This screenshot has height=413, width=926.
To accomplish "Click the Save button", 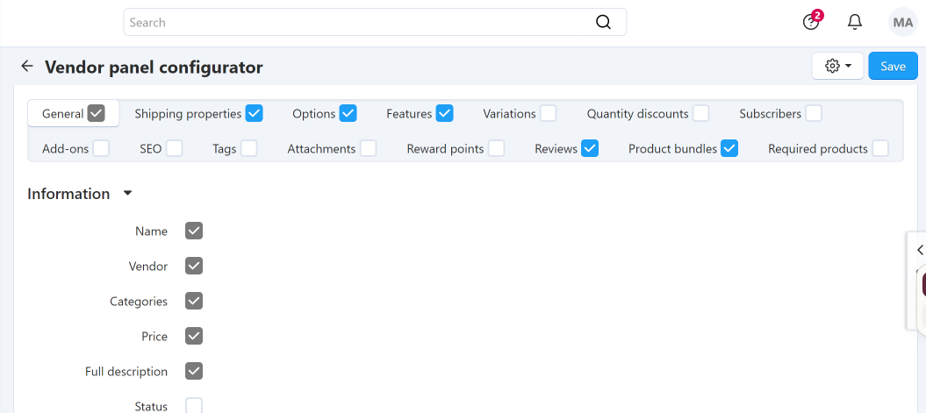I will [x=893, y=66].
